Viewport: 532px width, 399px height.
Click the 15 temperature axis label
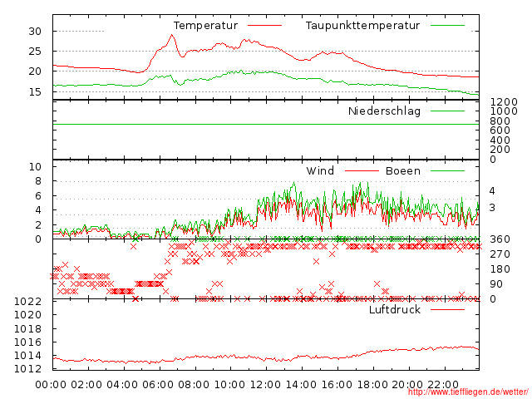tap(35, 92)
